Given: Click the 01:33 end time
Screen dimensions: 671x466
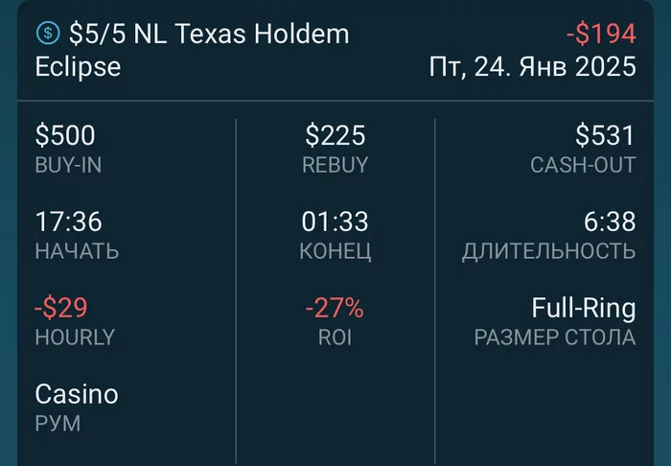Looking at the screenshot, I should coord(335,222).
